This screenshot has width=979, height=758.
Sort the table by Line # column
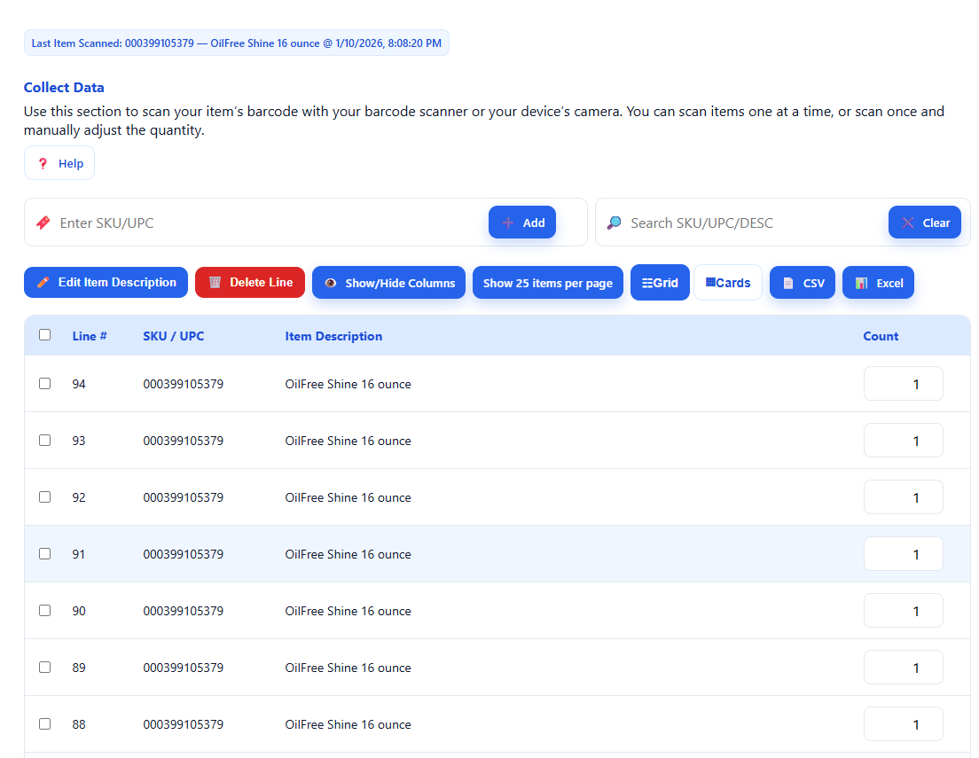(x=90, y=335)
